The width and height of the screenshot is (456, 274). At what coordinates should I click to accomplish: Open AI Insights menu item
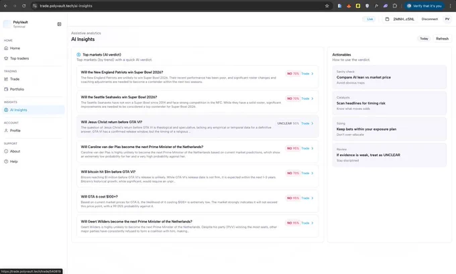(x=34, y=110)
